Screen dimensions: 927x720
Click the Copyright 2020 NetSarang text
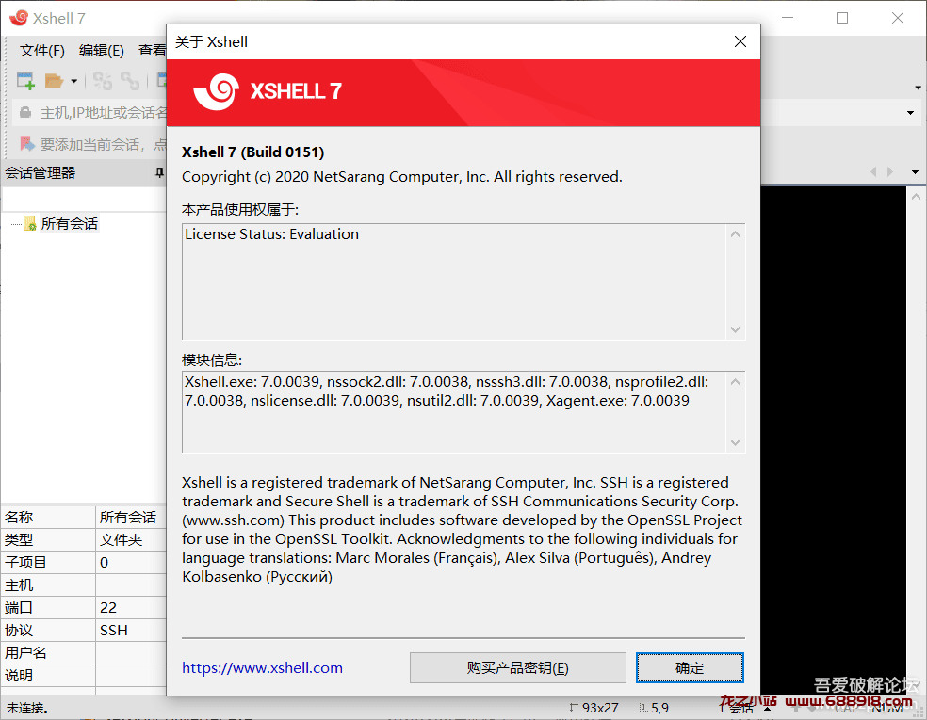[x=402, y=177]
